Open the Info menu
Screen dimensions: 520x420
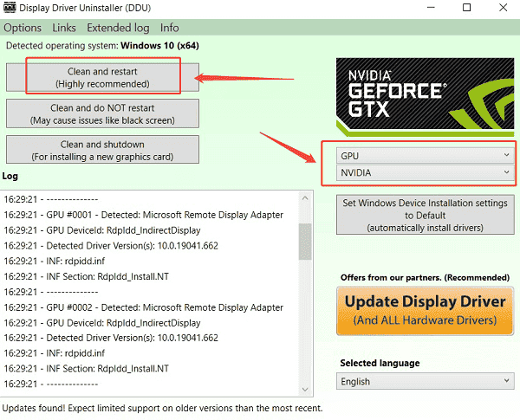pos(170,28)
